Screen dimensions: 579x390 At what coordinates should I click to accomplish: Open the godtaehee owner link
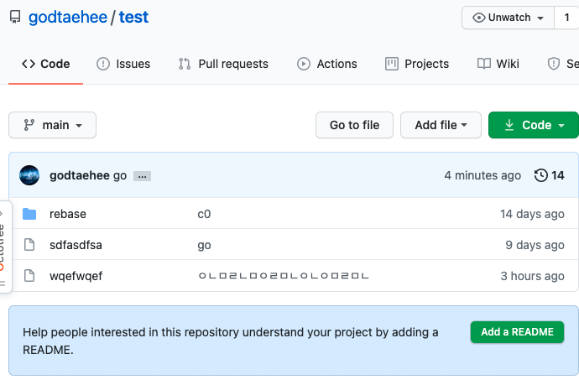(67, 18)
